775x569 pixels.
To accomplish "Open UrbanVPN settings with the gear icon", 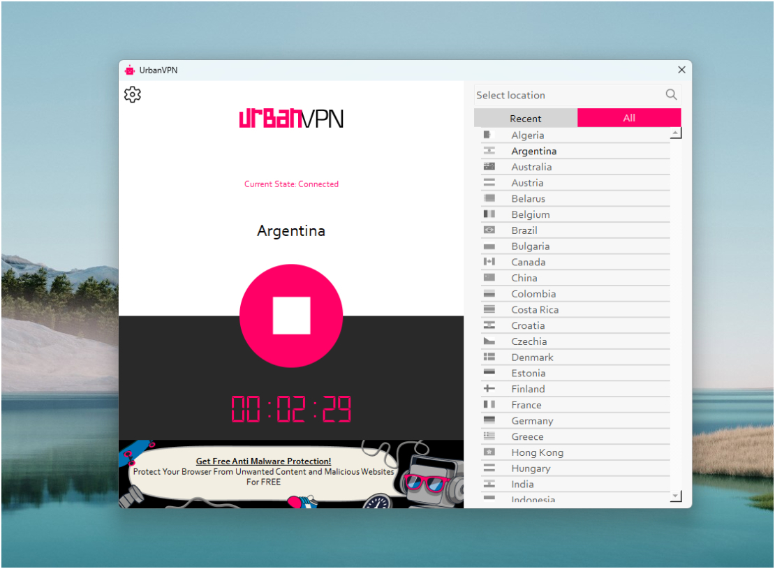I will pos(132,94).
